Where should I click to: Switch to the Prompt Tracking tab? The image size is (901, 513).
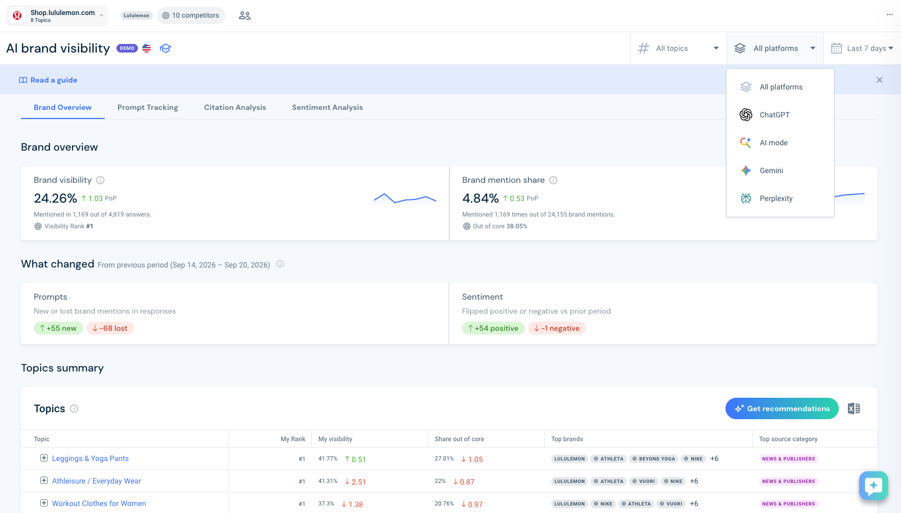pyautogui.click(x=148, y=107)
